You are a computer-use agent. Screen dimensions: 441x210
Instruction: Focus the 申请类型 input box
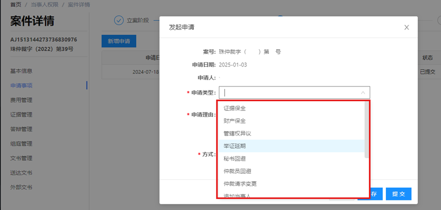[294, 93]
